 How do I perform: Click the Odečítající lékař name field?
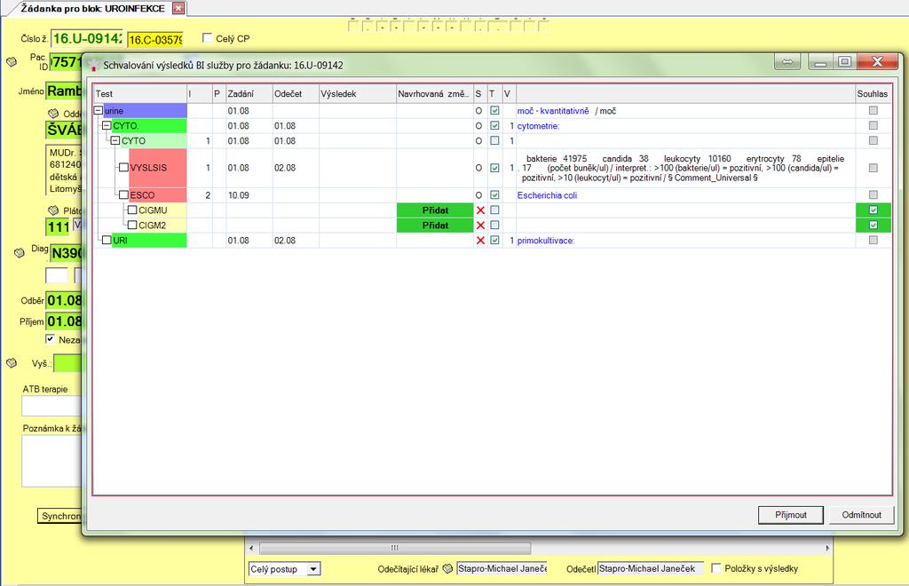pyautogui.click(x=502, y=568)
